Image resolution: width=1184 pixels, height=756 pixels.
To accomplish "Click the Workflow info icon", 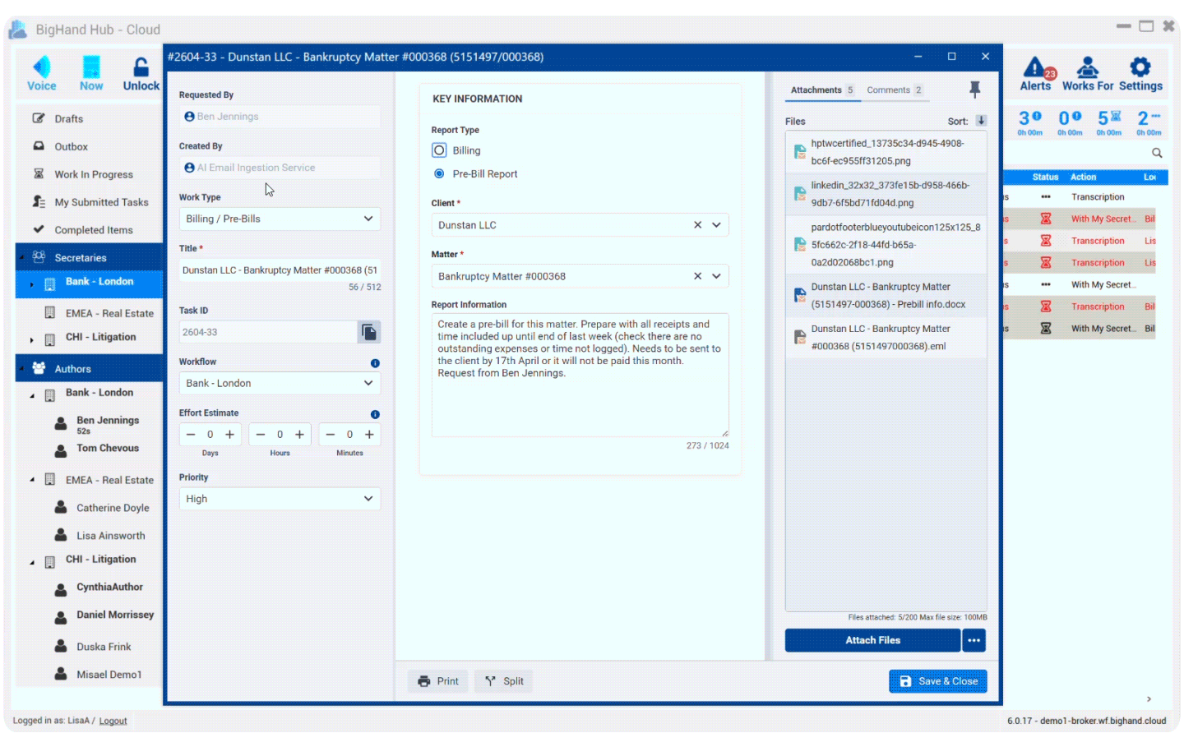I will point(375,363).
